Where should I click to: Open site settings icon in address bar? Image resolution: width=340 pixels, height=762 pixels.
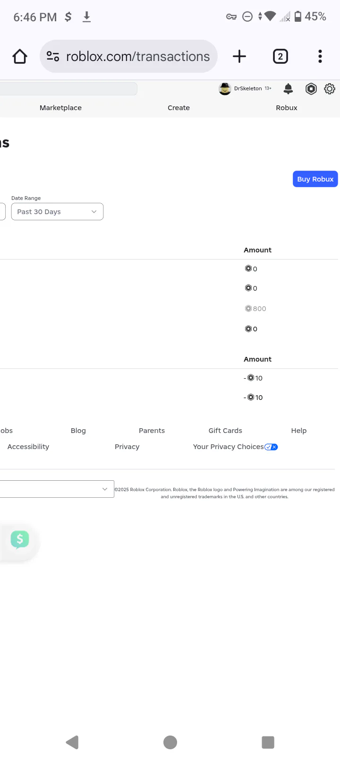coord(53,57)
